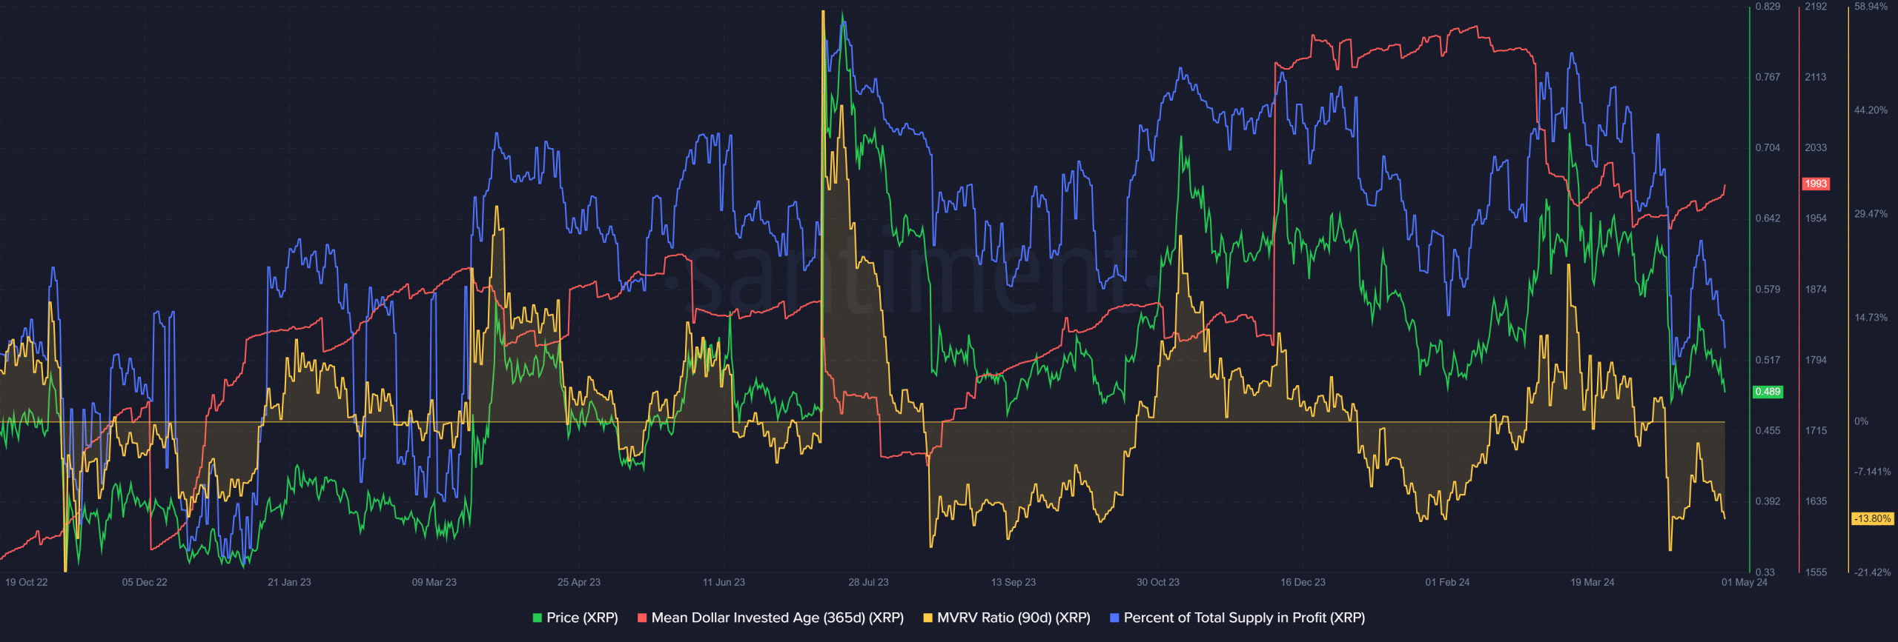The image size is (1898, 642).
Task: Click the red 1993 current value badge
Action: [x=1816, y=184]
